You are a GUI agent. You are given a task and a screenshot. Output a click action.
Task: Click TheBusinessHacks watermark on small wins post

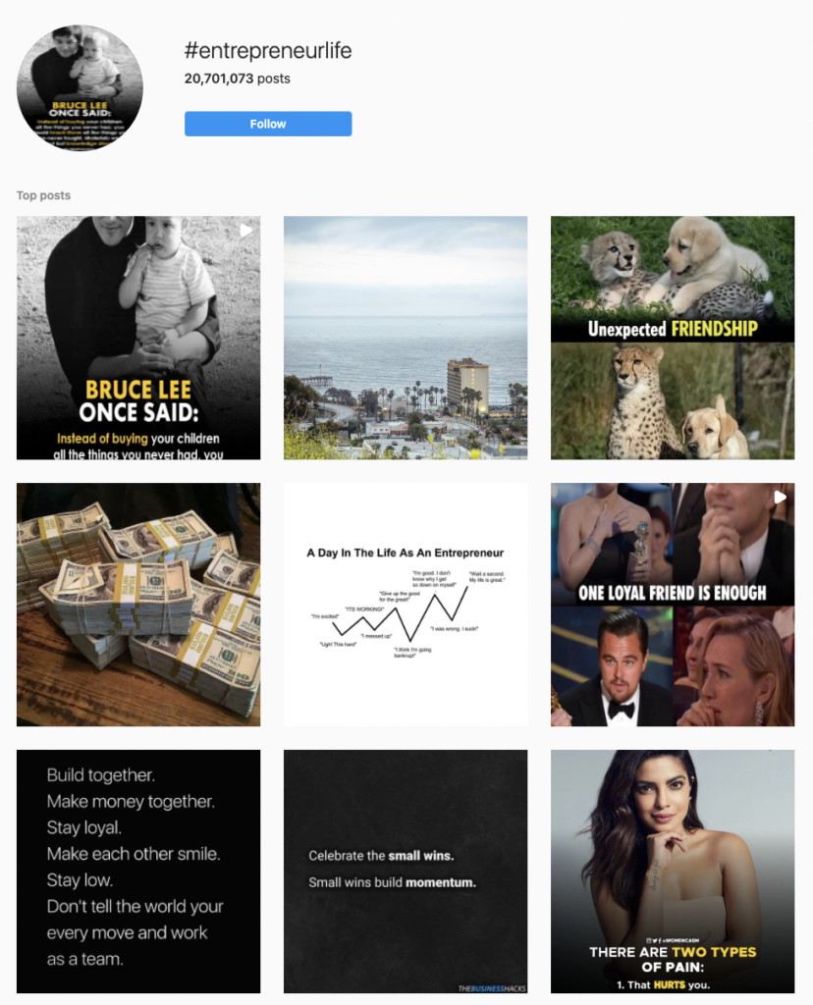coord(492,988)
